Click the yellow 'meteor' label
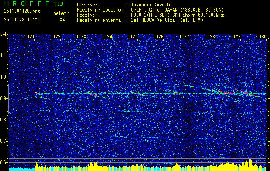This screenshot has width=270, height=171. (61, 13)
